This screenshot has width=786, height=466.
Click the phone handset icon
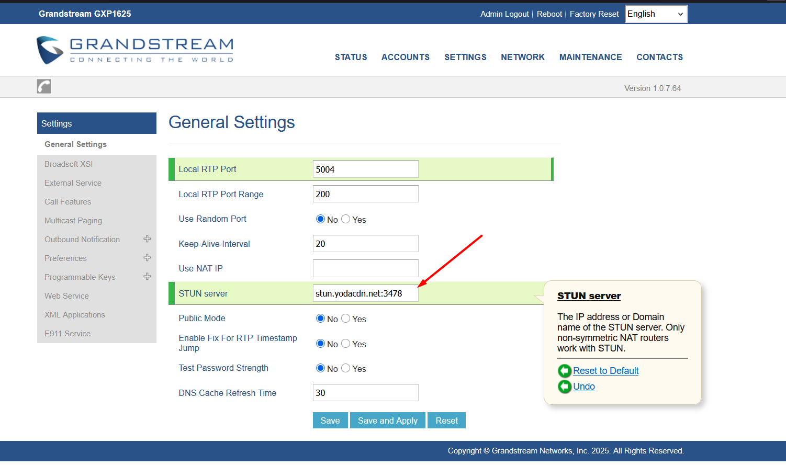(x=44, y=86)
